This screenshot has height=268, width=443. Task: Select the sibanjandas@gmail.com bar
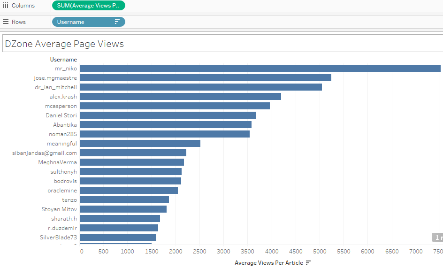133,153
